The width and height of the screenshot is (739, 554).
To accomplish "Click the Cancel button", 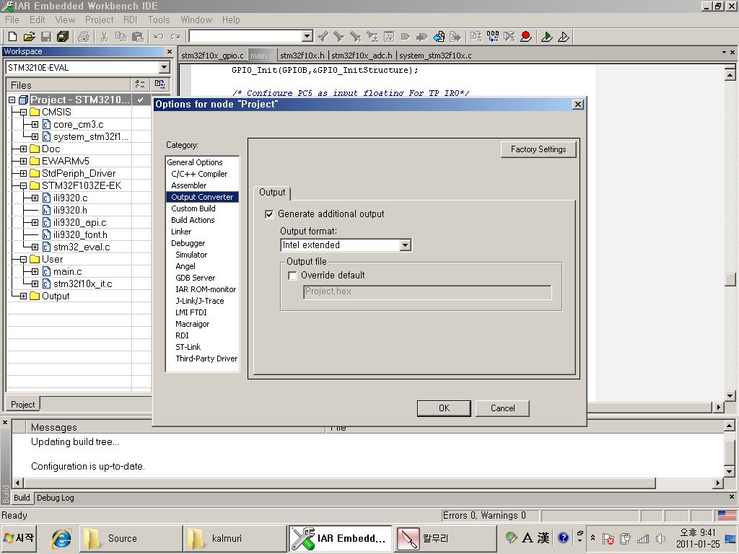I will [x=502, y=408].
